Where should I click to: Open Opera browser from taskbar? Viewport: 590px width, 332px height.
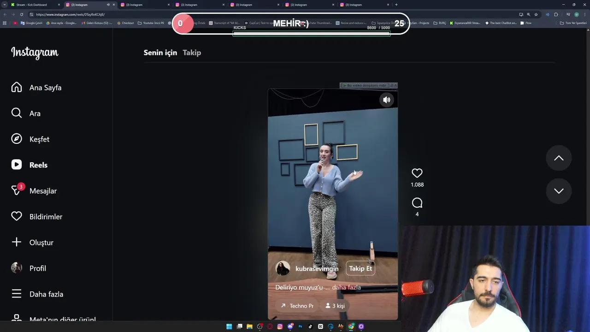point(270,326)
